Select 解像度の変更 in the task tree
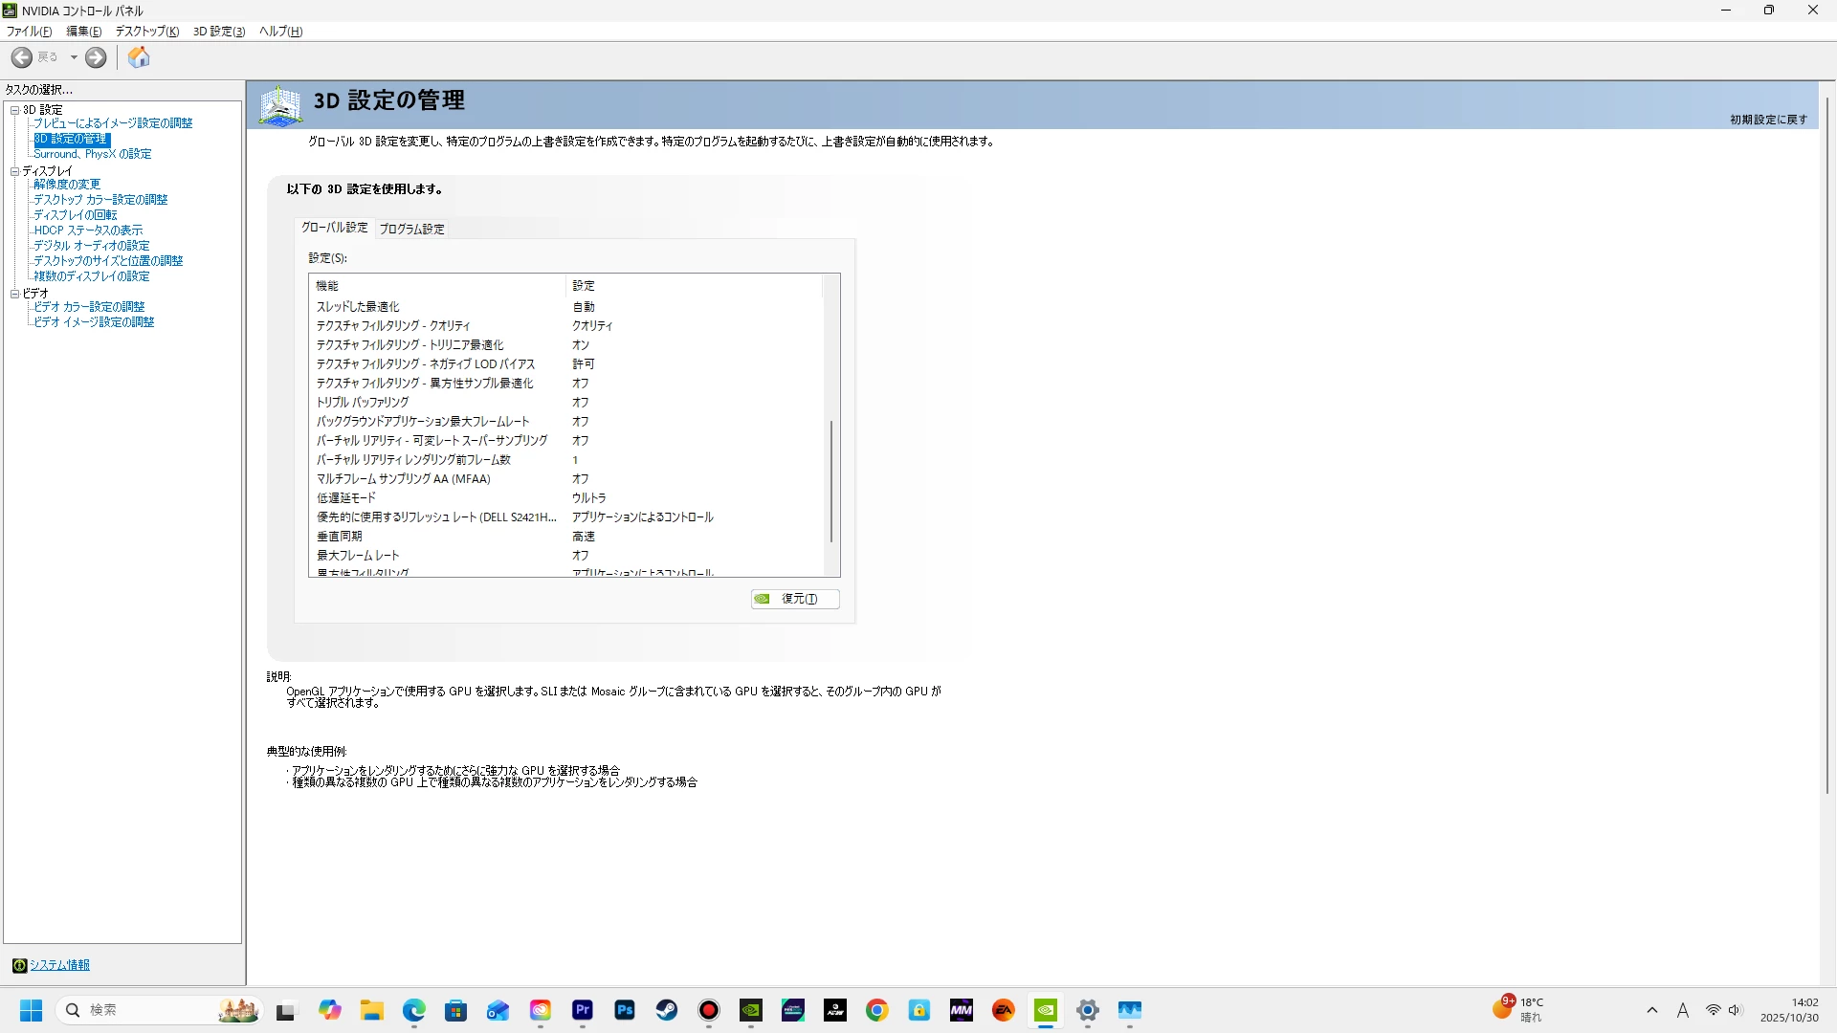The height and width of the screenshot is (1033, 1837). (x=67, y=185)
